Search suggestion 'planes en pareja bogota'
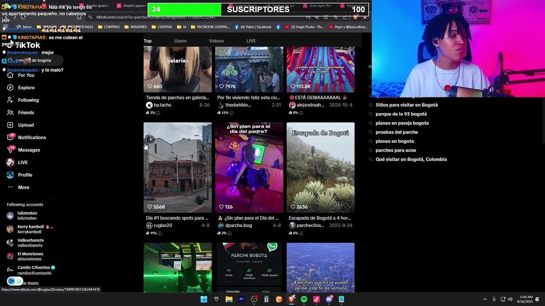Viewport: 545px width, 306px height. pos(402,123)
